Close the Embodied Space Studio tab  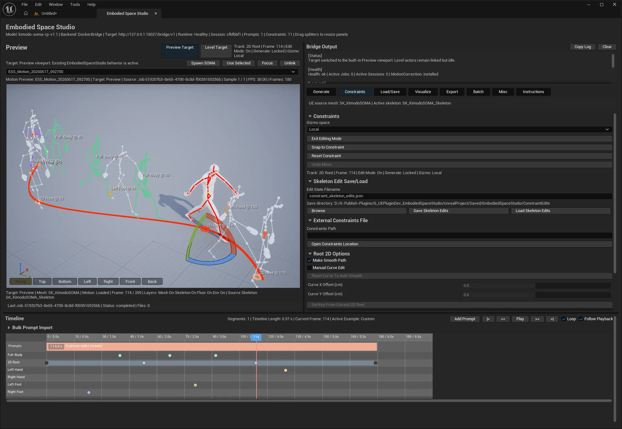pyautogui.click(x=156, y=13)
